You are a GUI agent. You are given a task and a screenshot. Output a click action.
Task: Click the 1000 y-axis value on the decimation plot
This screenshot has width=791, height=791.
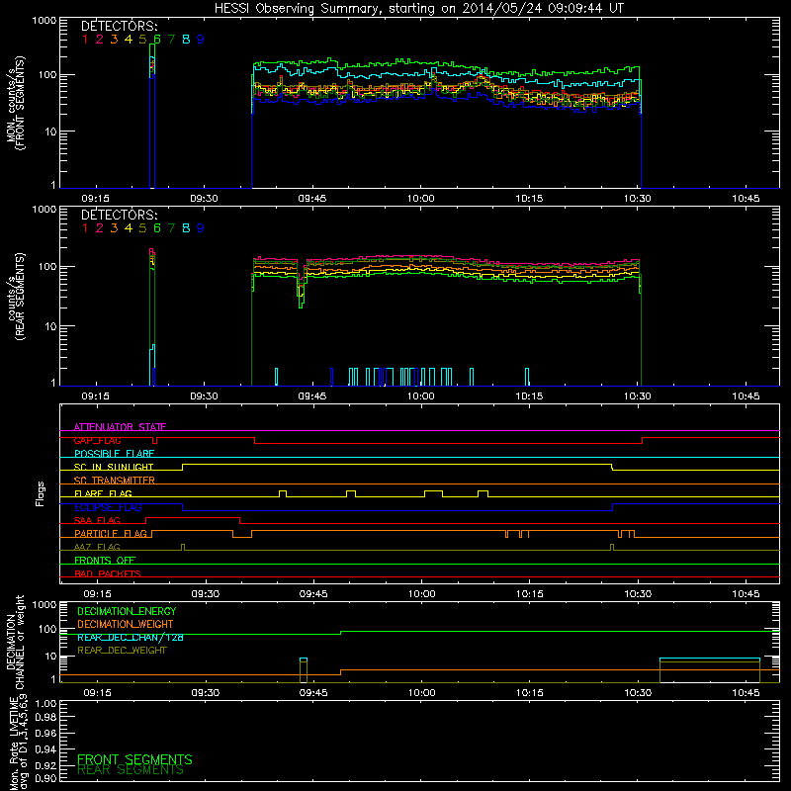[x=44, y=604]
